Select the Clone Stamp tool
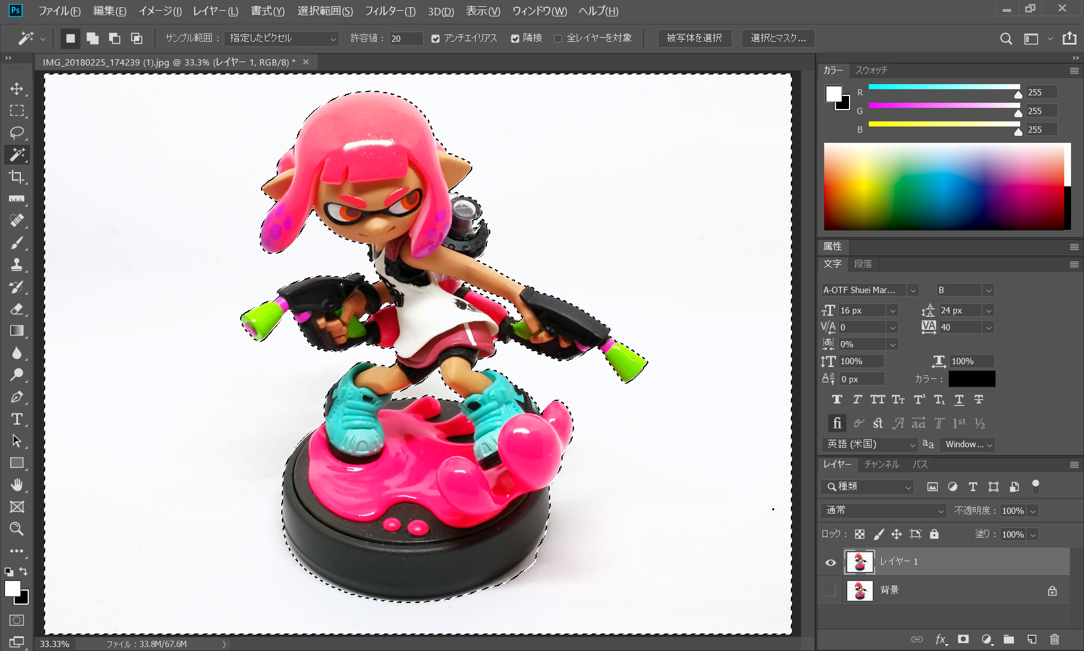The height and width of the screenshot is (651, 1084). tap(17, 264)
